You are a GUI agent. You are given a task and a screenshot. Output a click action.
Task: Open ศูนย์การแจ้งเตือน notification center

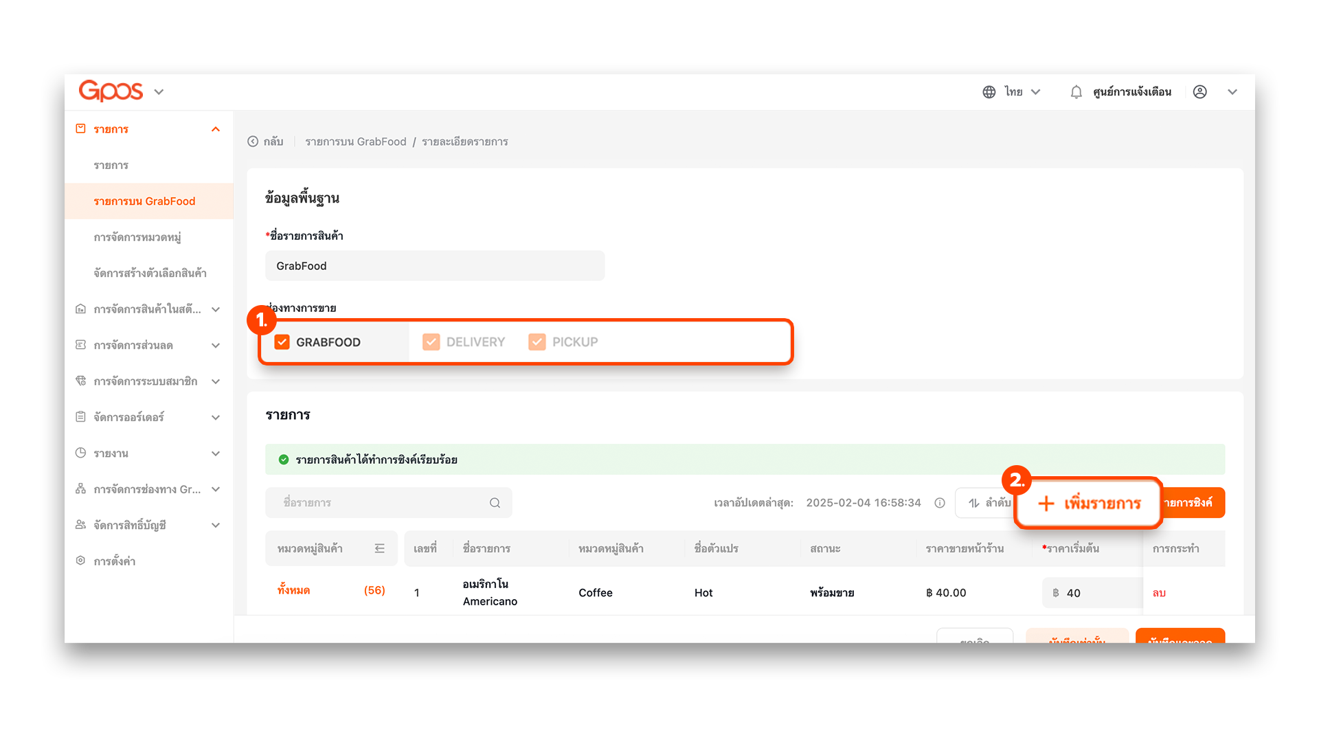click(1131, 92)
